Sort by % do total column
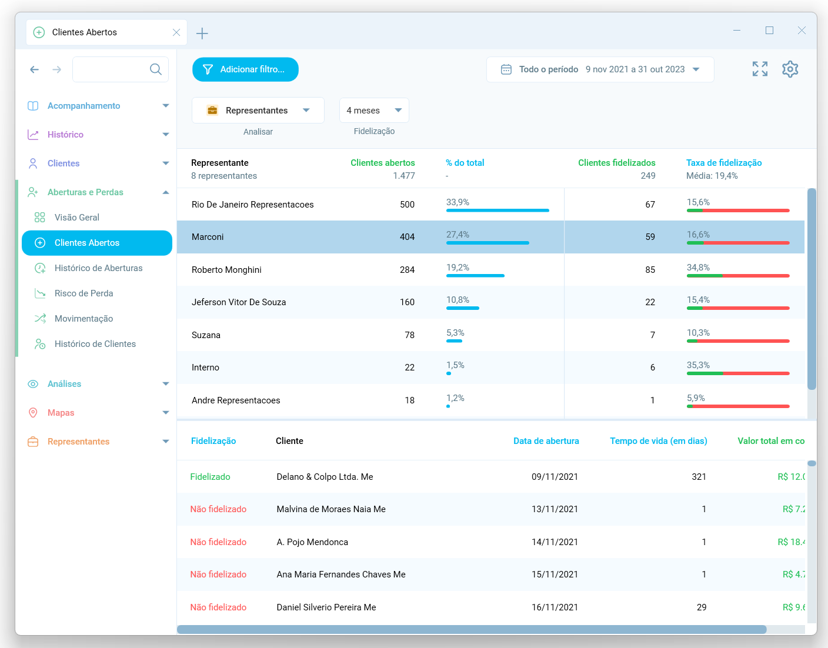 [465, 163]
